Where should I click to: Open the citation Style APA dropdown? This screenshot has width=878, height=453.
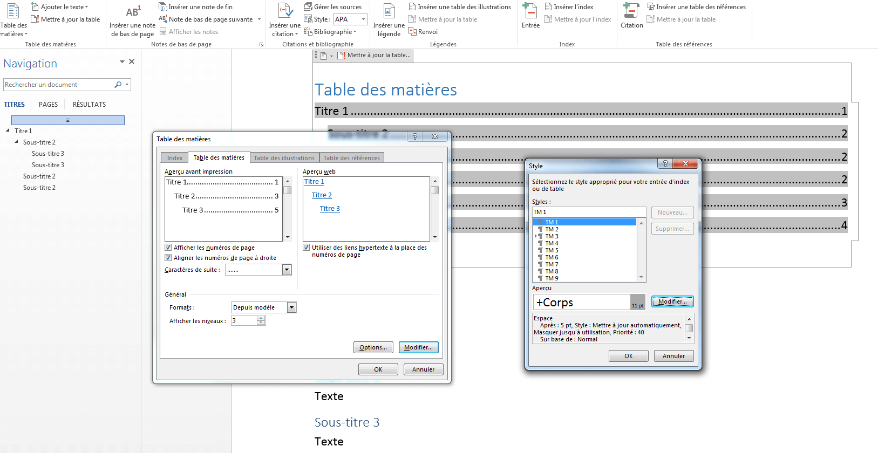click(363, 19)
